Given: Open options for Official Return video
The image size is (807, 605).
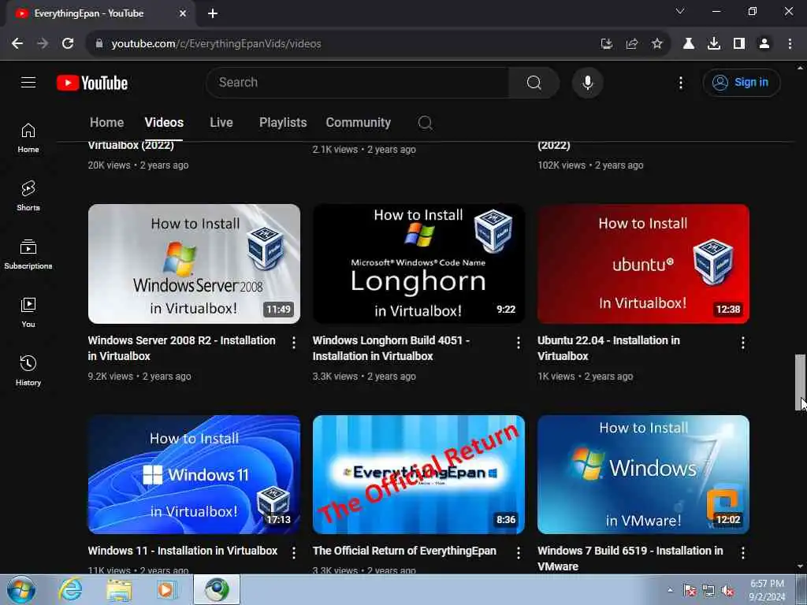Looking at the screenshot, I should [x=519, y=552].
